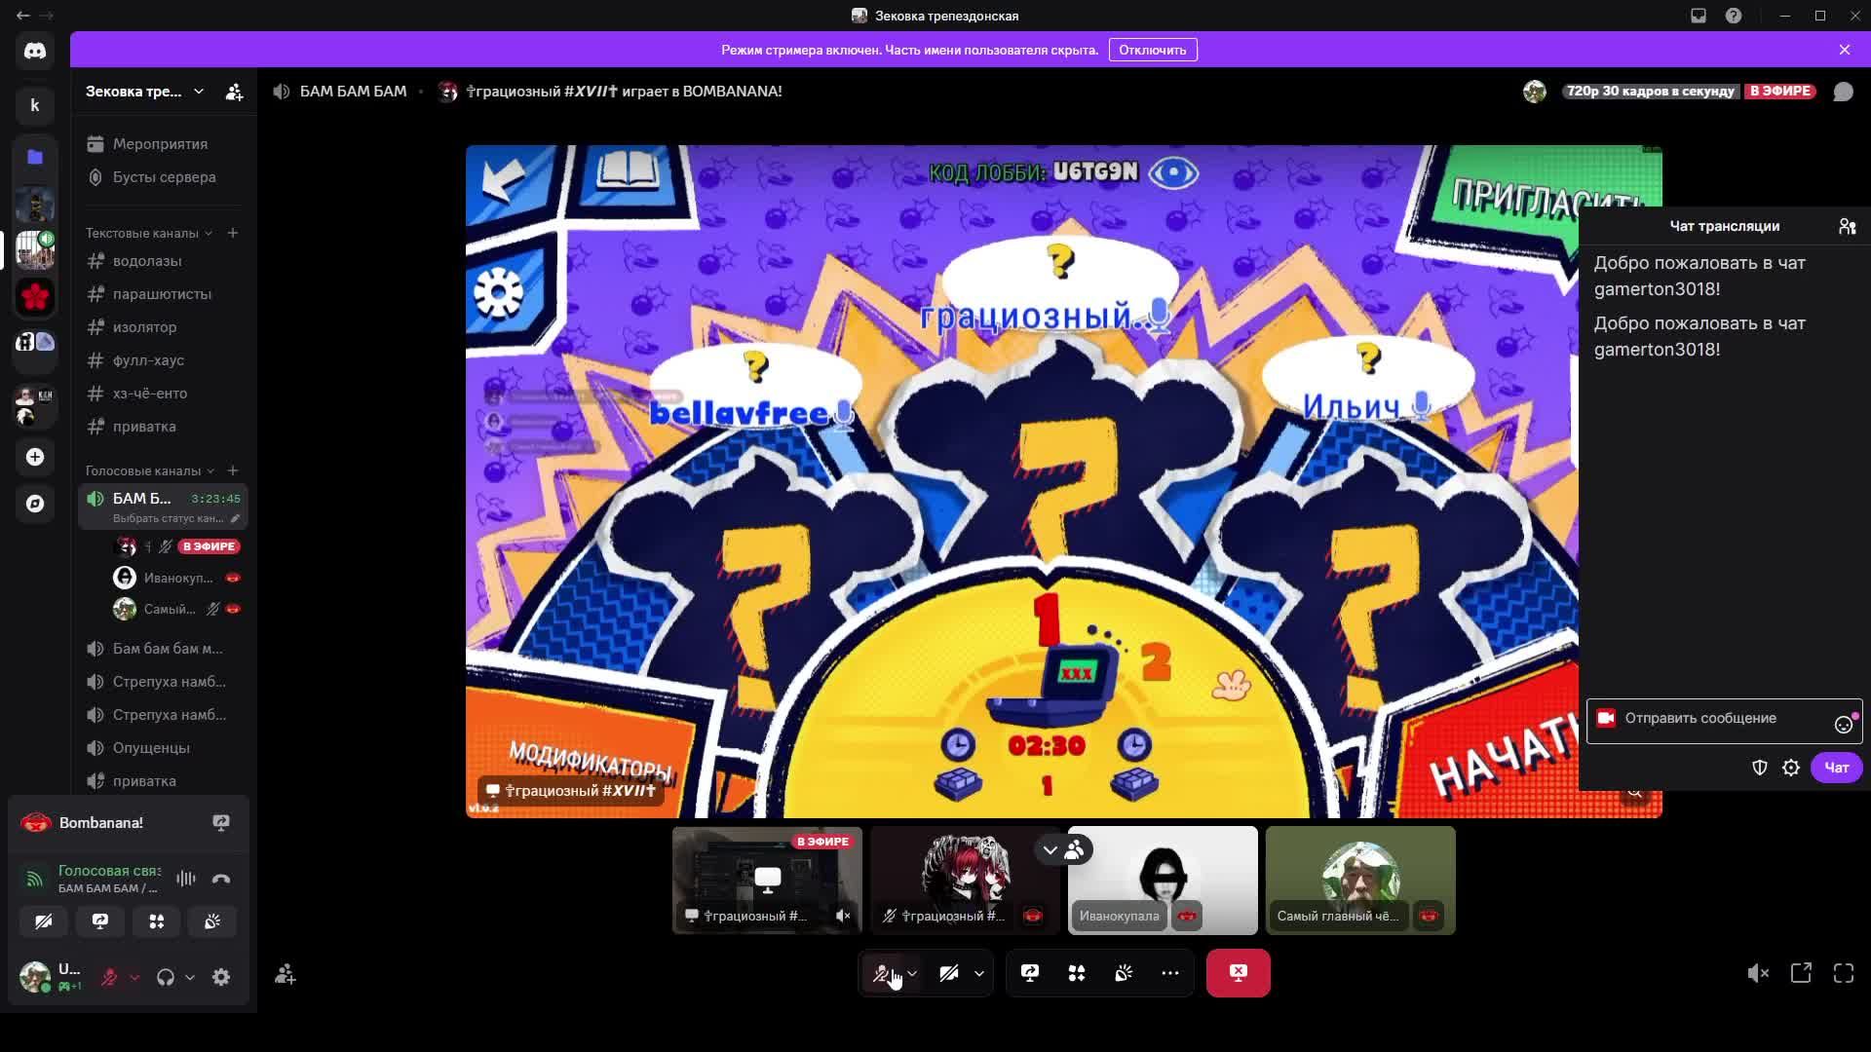
Task: Open microphone device options arrow in call bar
Action: point(912,973)
